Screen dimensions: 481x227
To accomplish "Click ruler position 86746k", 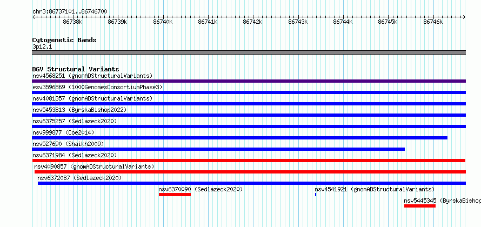I will (433, 22).
